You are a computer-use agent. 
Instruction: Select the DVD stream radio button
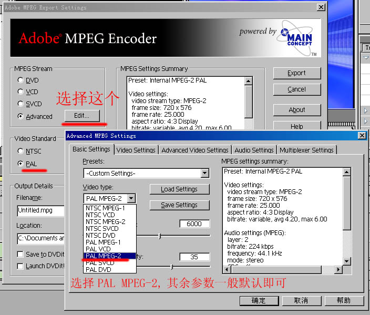click(x=20, y=80)
